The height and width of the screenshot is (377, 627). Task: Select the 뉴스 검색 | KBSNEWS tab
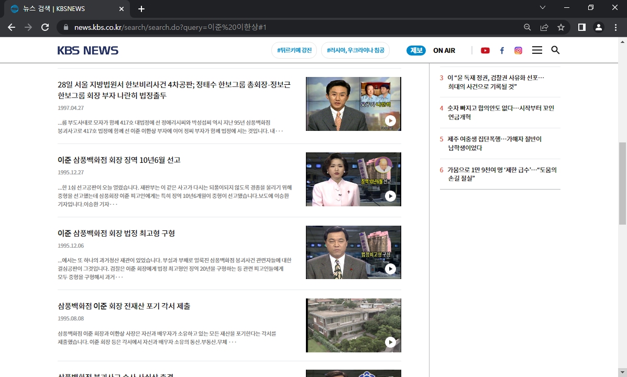coord(67,9)
